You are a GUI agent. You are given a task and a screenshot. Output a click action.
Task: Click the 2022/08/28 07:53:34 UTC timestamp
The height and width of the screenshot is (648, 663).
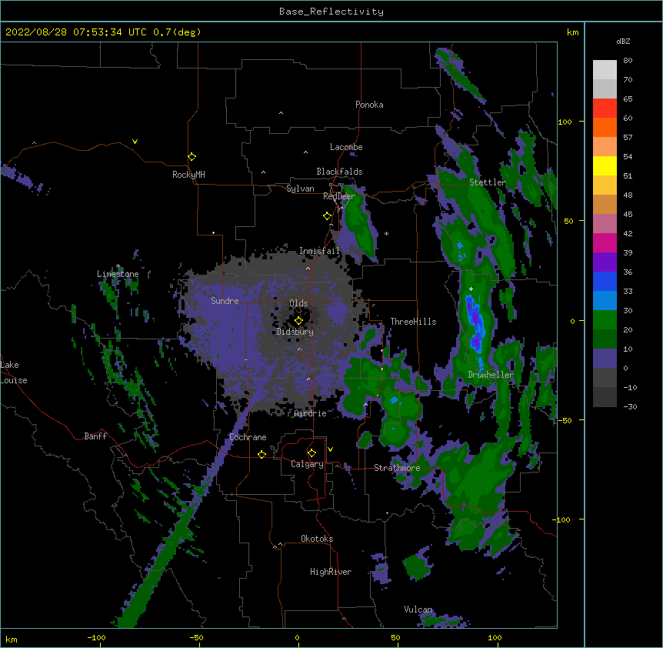click(x=76, y=32)
